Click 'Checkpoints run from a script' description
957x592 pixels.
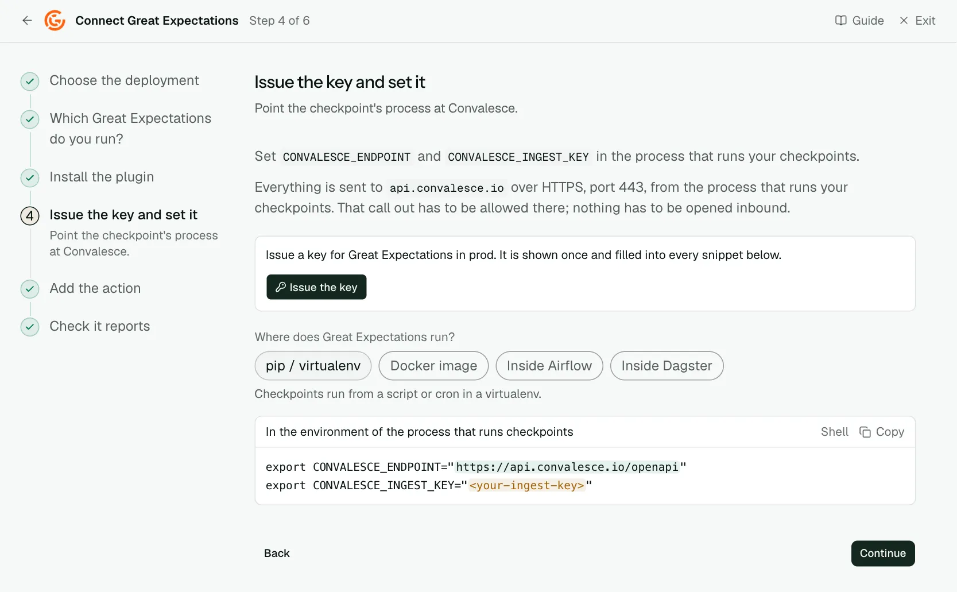coord(398,394)
